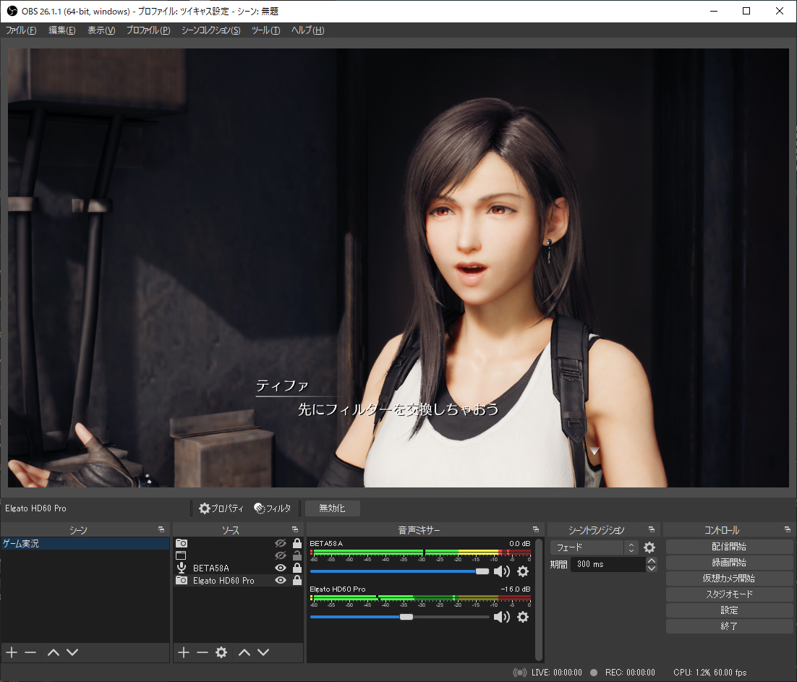Click the audio mixer vertical scrollbar
Screen dimensions: 797x682
coord(538,599)
